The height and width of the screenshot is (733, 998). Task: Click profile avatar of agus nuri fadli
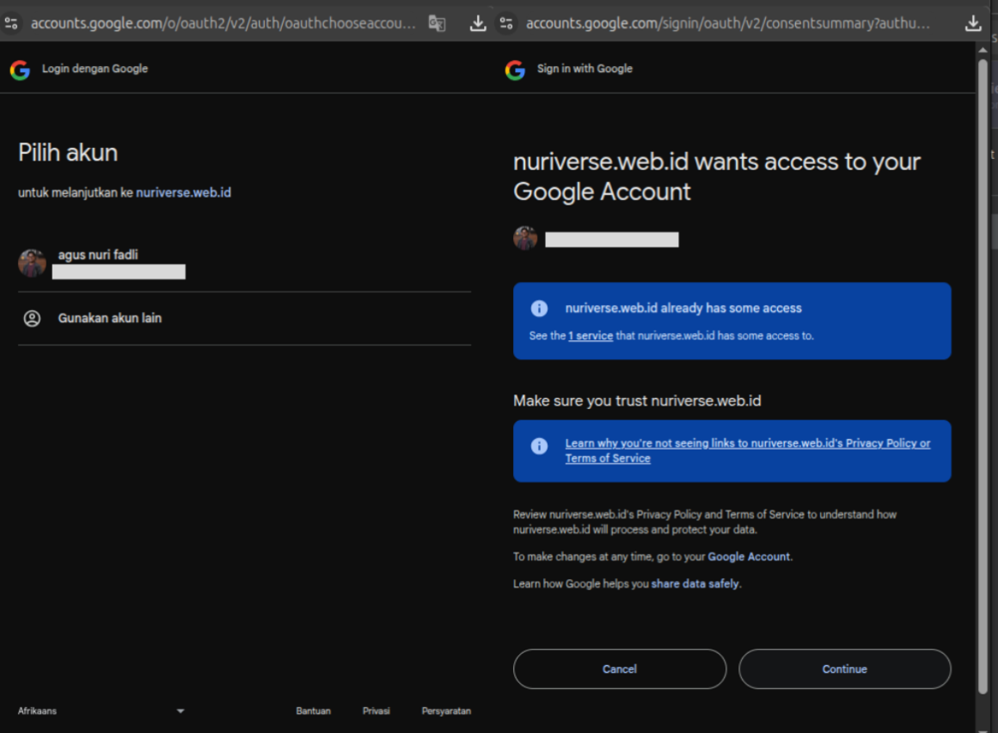[32, 263]
